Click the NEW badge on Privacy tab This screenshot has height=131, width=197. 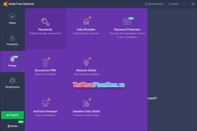15,57
